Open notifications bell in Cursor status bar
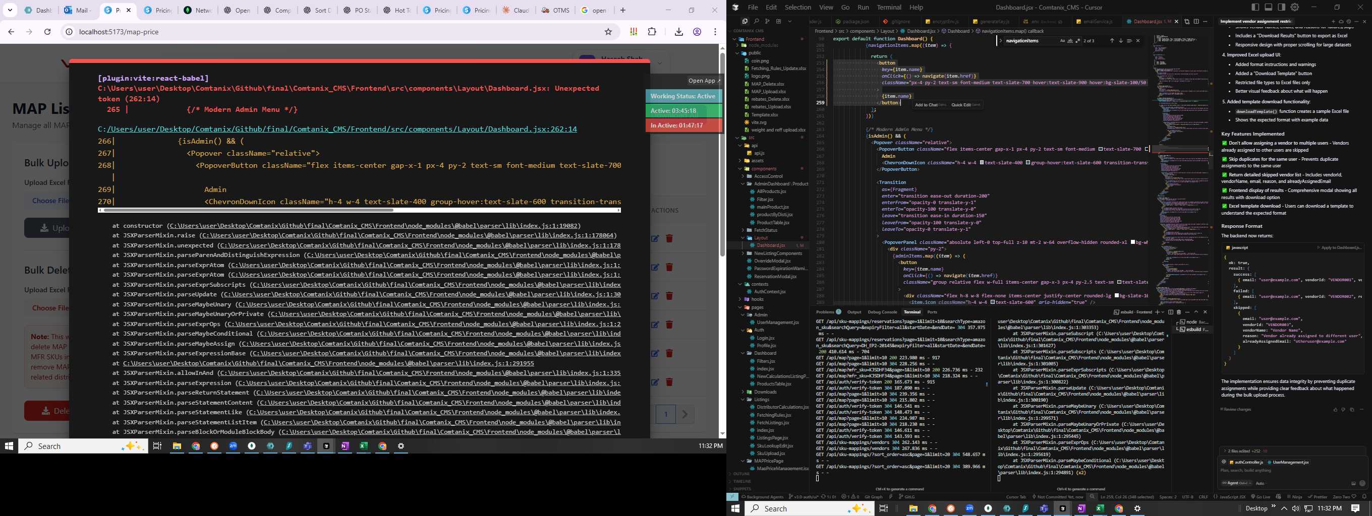Screen dimensions: 1372x516 (1364, 497)
